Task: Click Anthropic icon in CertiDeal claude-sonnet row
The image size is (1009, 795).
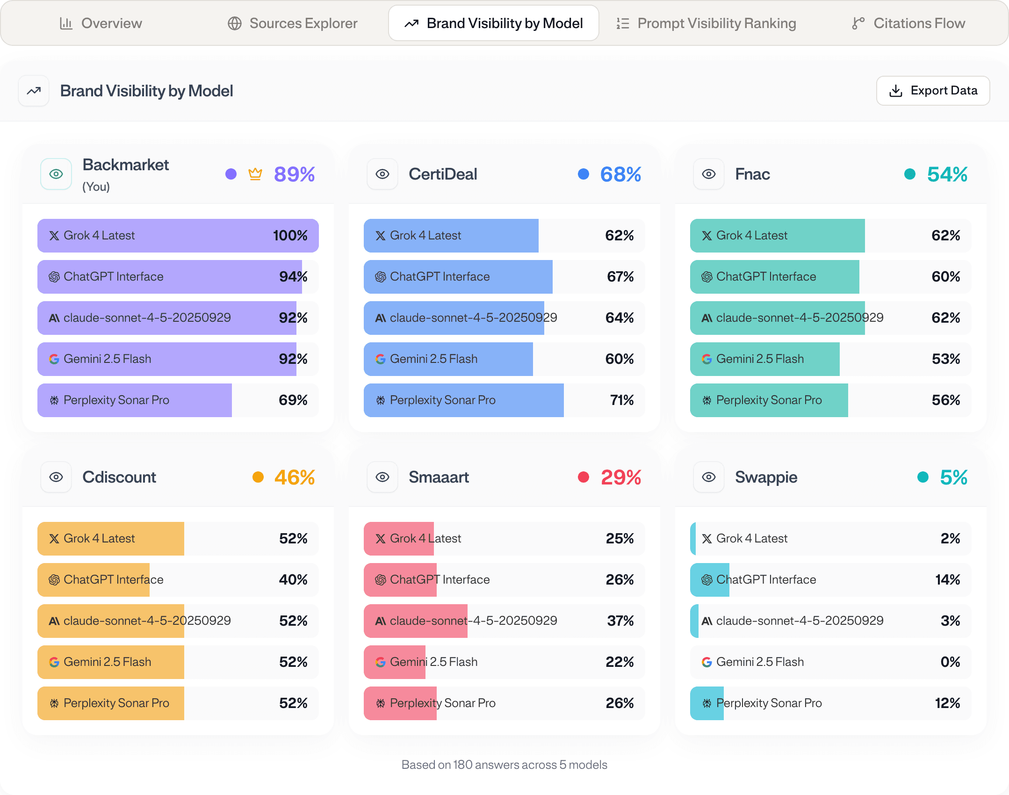Action: pyautogui.click(x=381, y=318)
